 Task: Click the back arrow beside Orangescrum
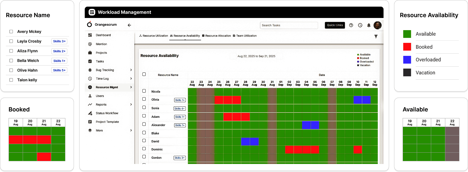(x=129, y=25)
